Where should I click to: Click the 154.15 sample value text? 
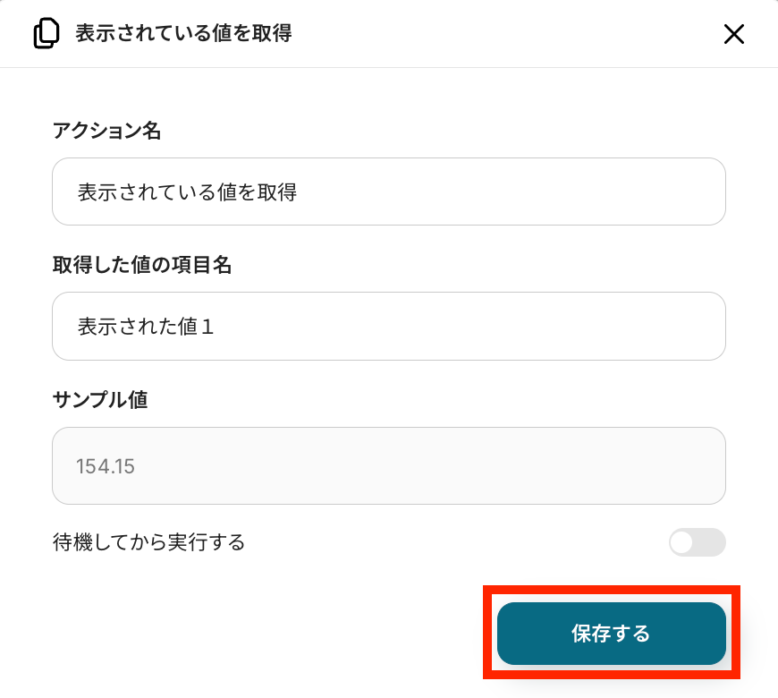coord(106,466)
